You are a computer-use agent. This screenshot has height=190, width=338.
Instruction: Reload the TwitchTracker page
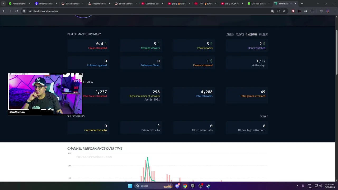pyautogui.click(x=16, y=11)
